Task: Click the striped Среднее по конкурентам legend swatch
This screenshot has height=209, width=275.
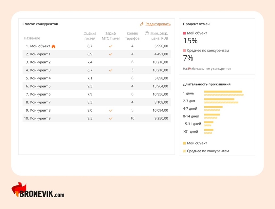Action: pyautogui.click(x=184, y=151)
